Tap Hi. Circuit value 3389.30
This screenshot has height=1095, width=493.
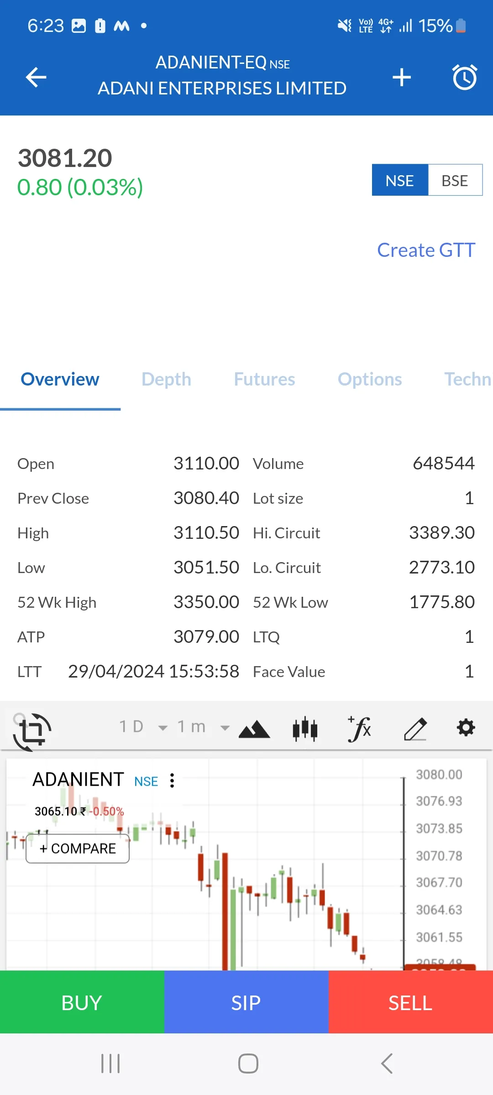442,533
